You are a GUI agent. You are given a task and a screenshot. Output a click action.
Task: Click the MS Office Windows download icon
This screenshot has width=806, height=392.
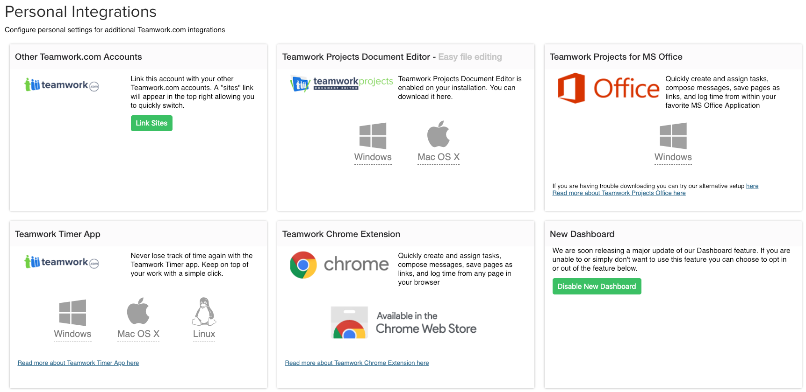point(673,136)
